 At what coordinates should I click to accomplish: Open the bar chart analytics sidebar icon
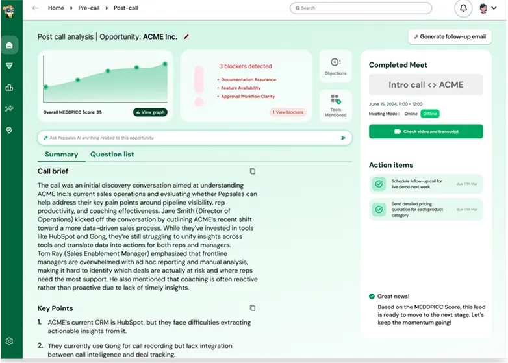pos(9,88)
